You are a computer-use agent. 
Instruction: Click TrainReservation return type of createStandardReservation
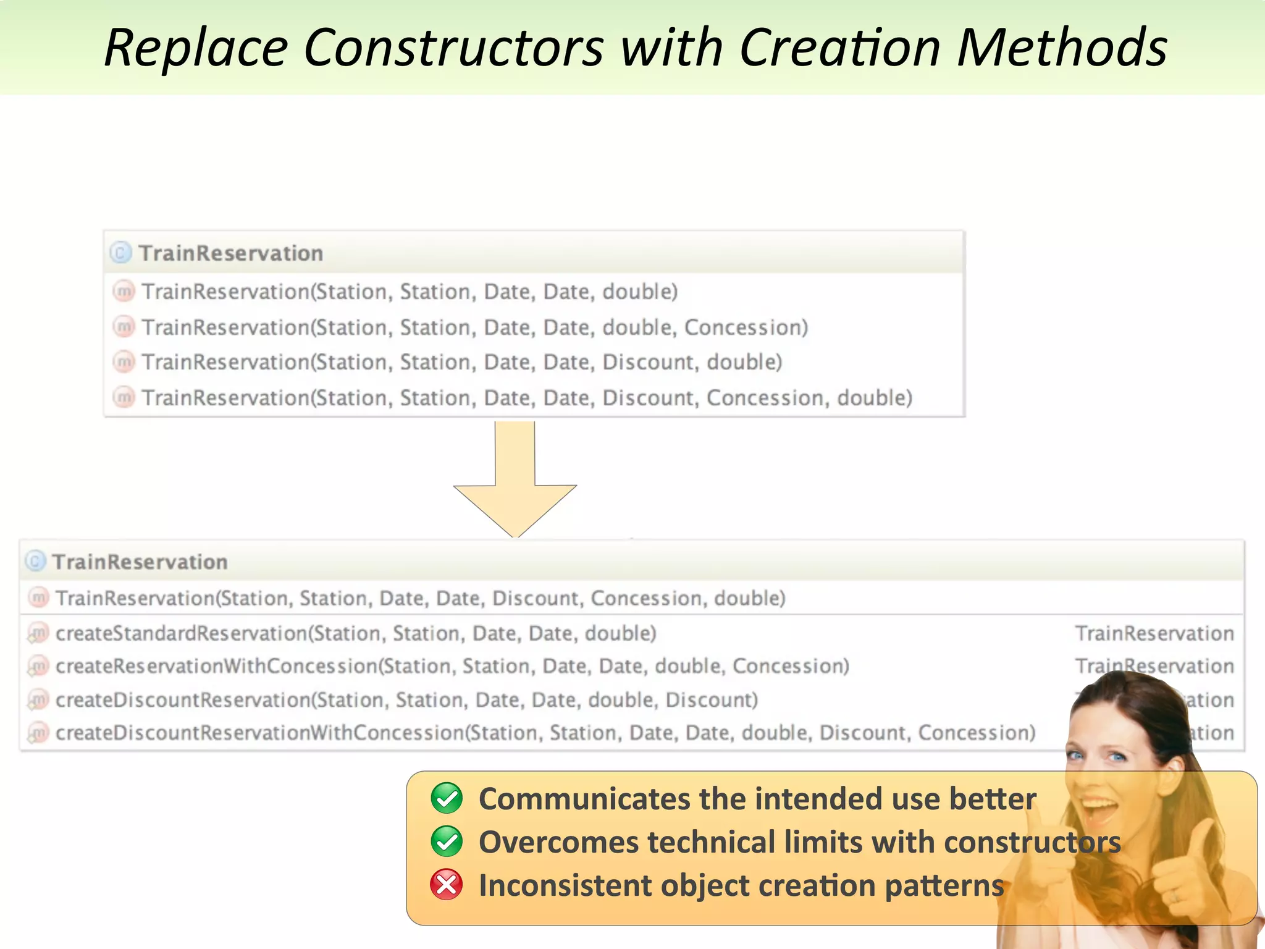click(1154, 633)
